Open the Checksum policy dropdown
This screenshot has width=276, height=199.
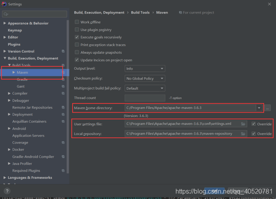pyautogui.click(x=145, y=78)
